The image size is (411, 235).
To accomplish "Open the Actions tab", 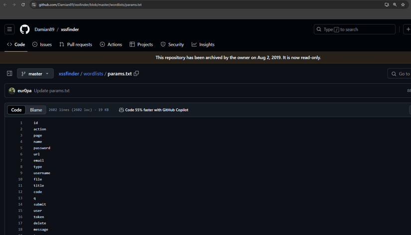I will pos(111,44).
